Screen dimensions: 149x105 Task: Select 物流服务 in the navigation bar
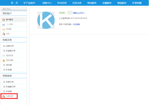[x=92, y=3]
